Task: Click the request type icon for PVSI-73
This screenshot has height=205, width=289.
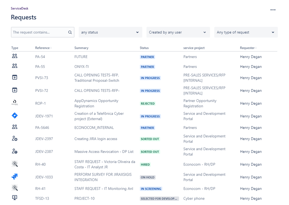Action: point(14,77)
